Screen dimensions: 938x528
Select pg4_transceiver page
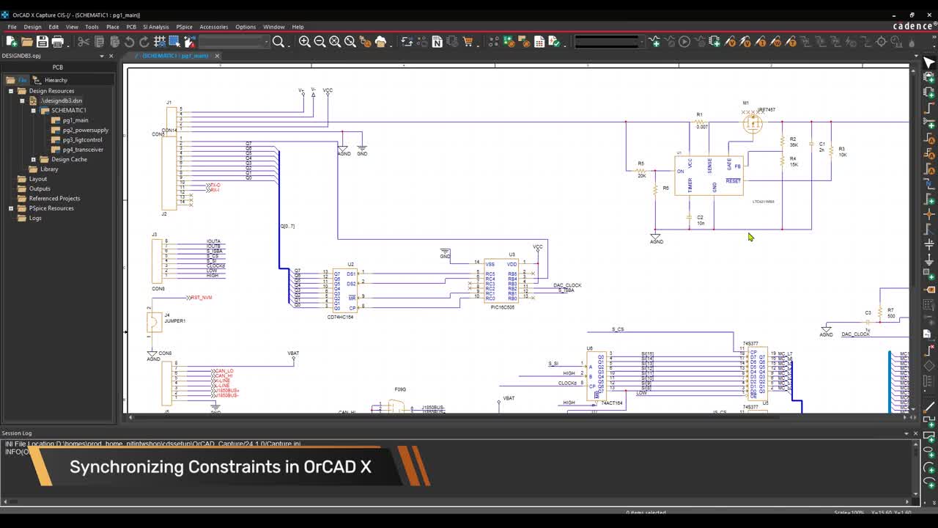(x=83, y=150)
